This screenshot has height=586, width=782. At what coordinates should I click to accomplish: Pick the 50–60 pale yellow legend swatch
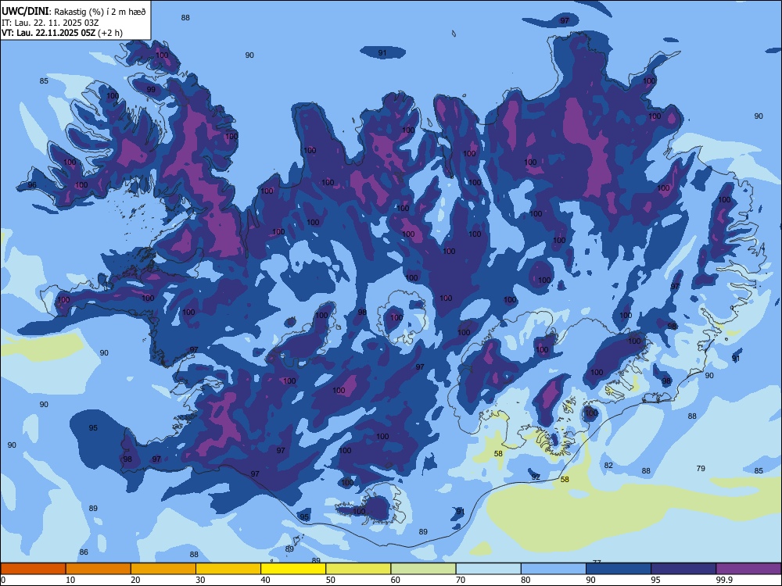click(358, 569)
